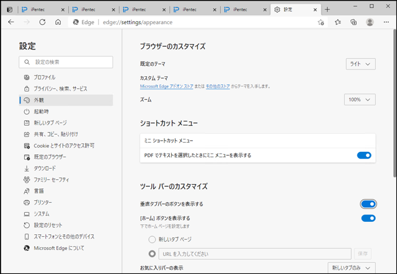Screen dimensions: 397x274
Task: Open システム settings
Action: pyautogui.click(x=66, y=214)
